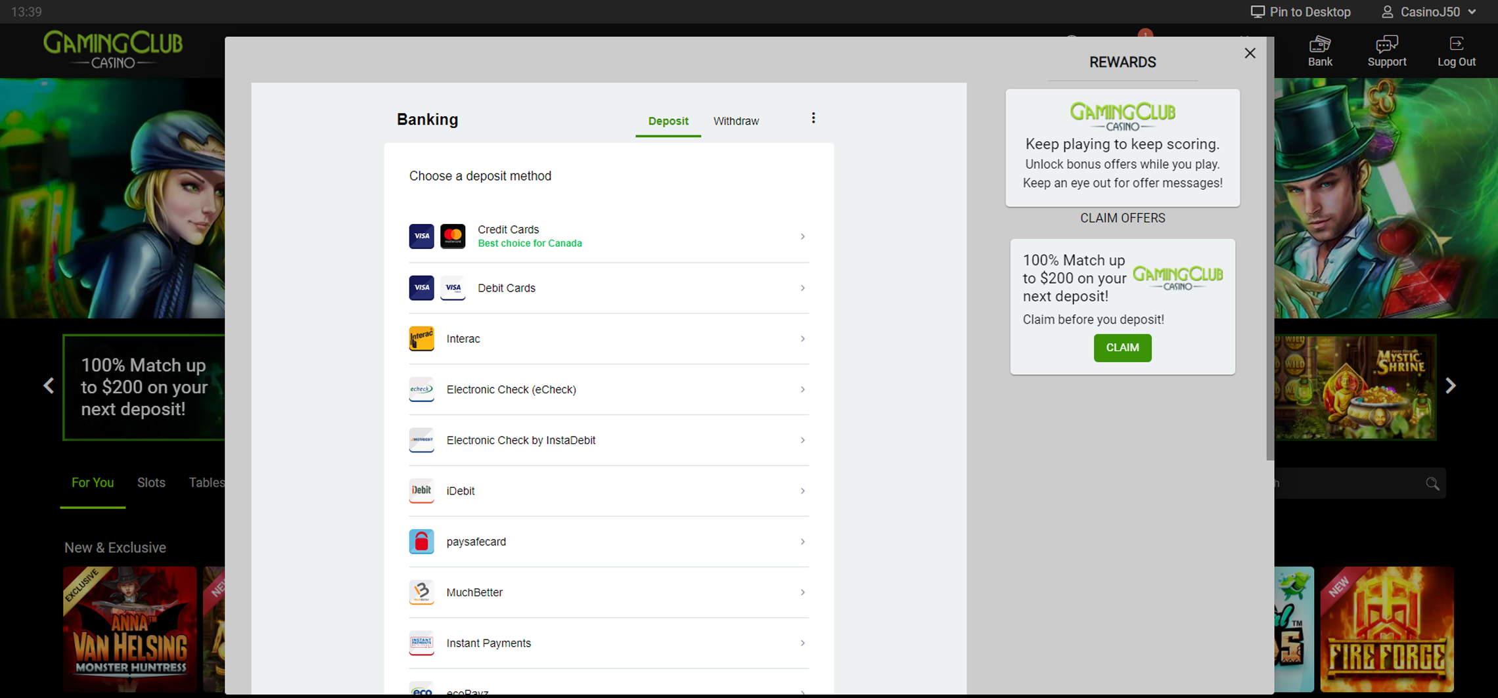Click the eCheck logo icon

[421, 389]
